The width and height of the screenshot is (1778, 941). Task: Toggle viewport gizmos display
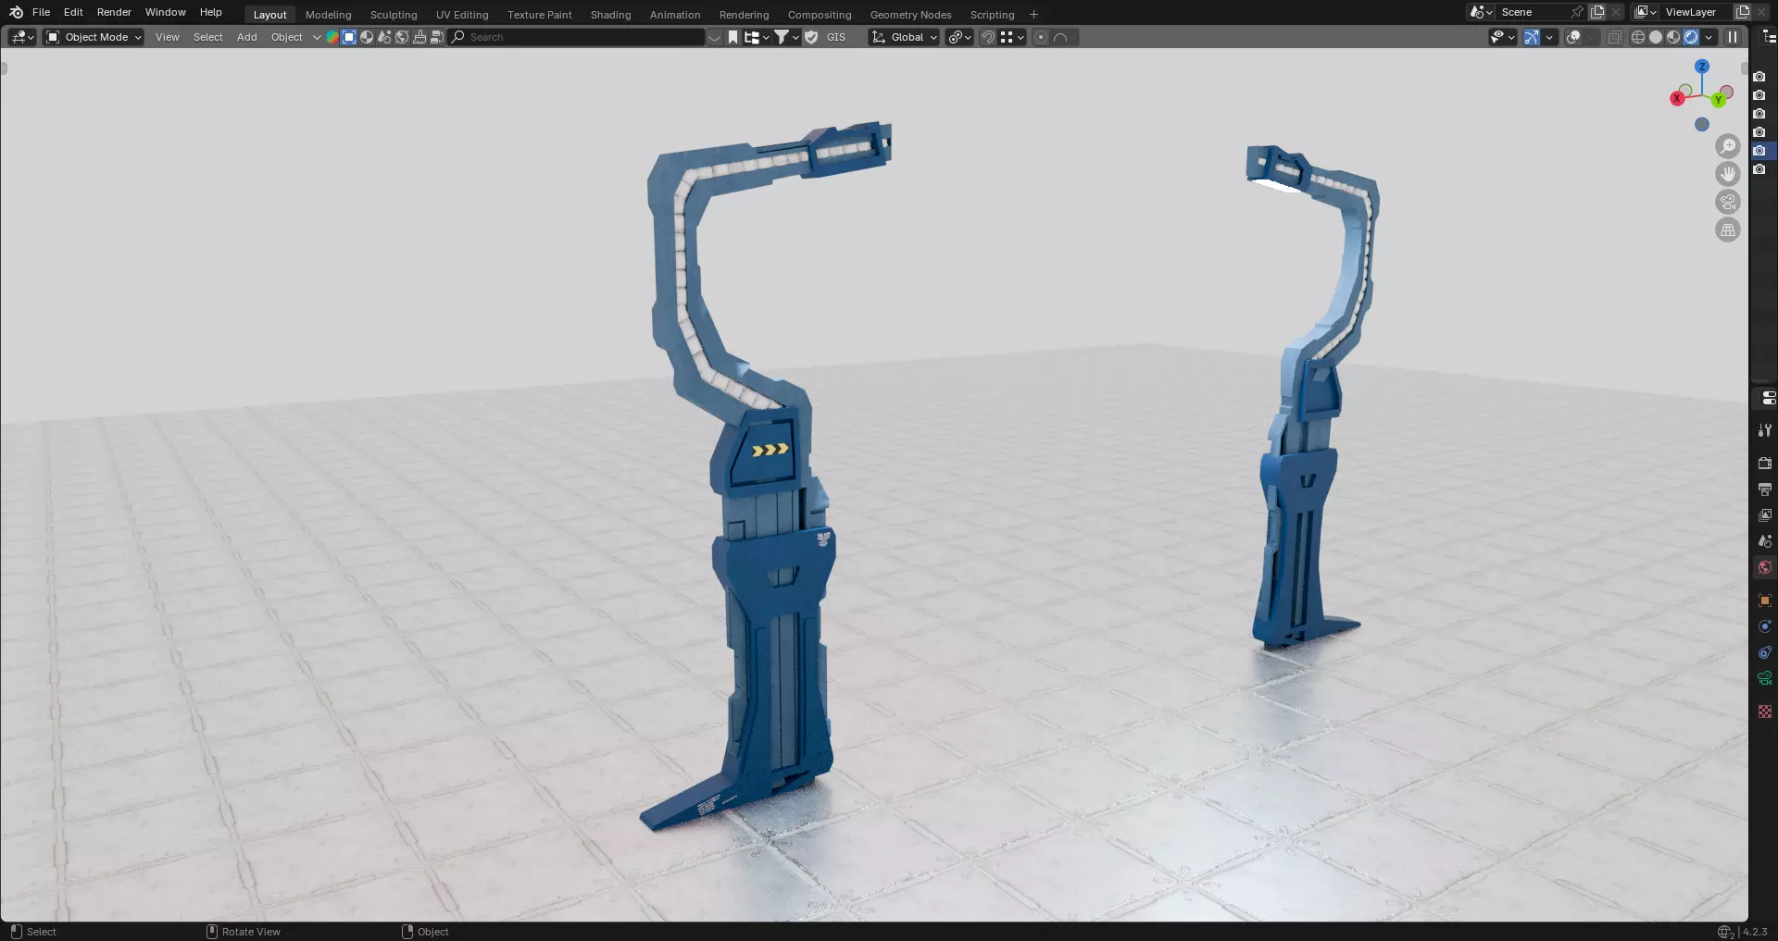coord(1532,37)
